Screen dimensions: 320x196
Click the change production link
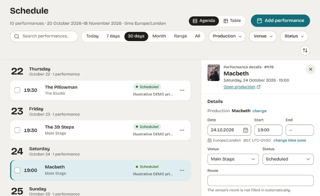pos(259,111)
